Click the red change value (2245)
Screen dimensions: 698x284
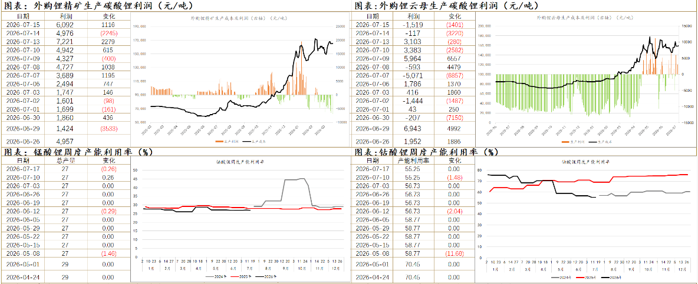pyautogui.click(x=108, y=34)
